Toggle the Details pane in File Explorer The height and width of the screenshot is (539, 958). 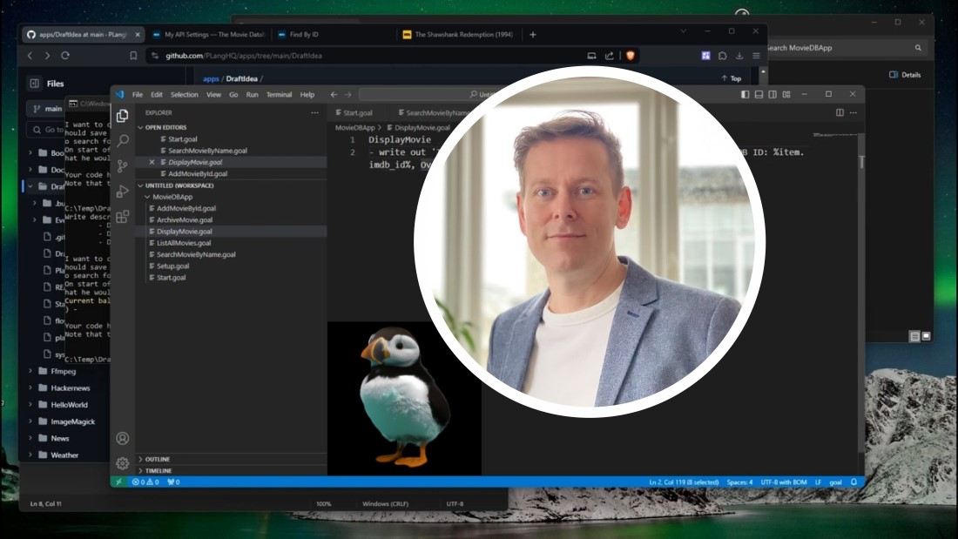click(x=905, y=75)
